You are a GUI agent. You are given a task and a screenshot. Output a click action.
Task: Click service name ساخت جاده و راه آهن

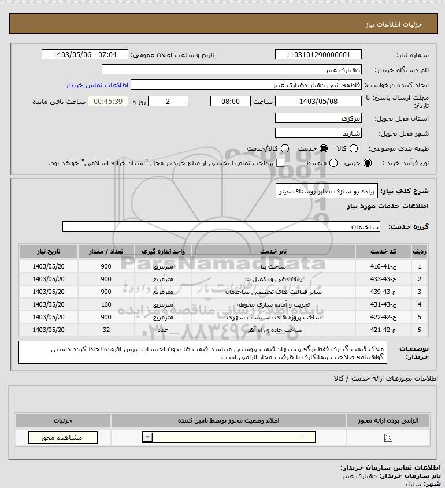(x=273, y=330)
